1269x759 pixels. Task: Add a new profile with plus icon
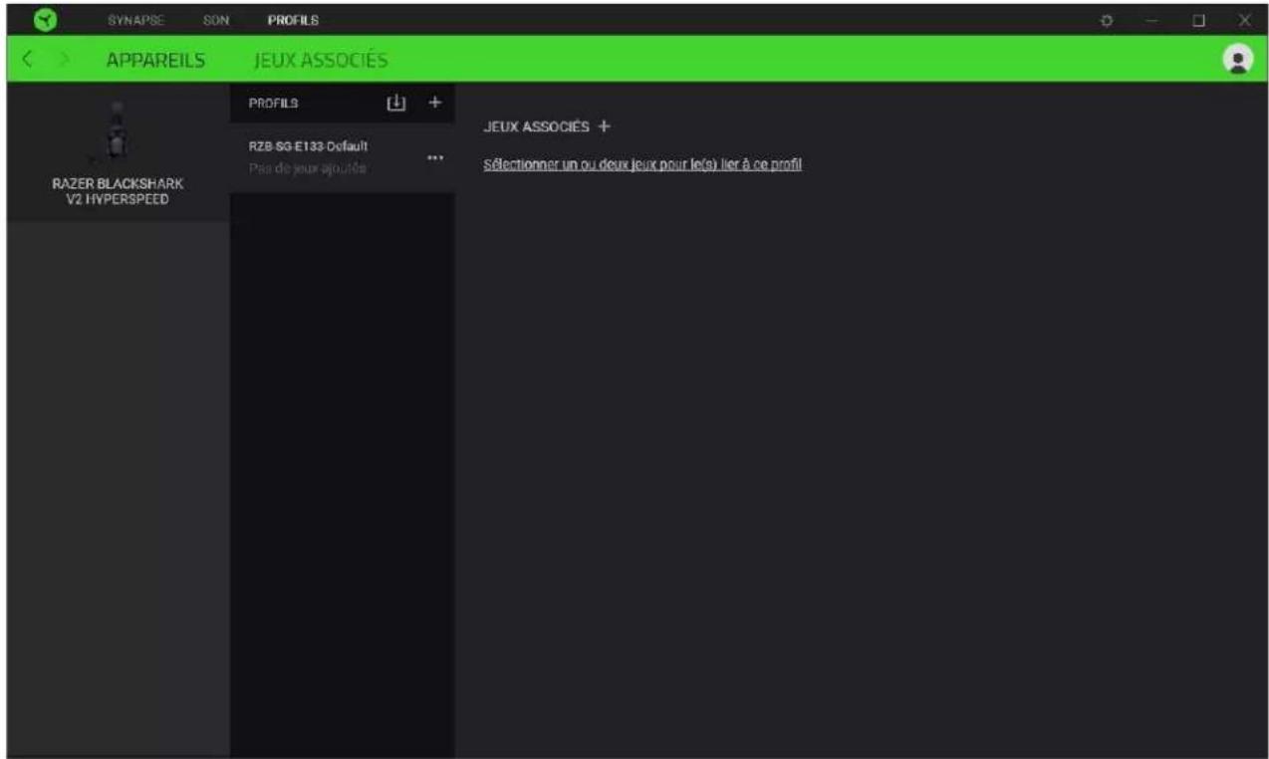click(x=434, y=102)
